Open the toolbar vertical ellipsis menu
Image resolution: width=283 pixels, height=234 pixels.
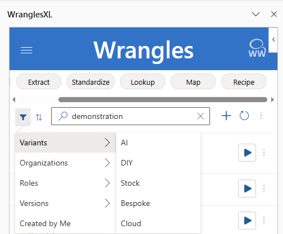coord(261,116)
